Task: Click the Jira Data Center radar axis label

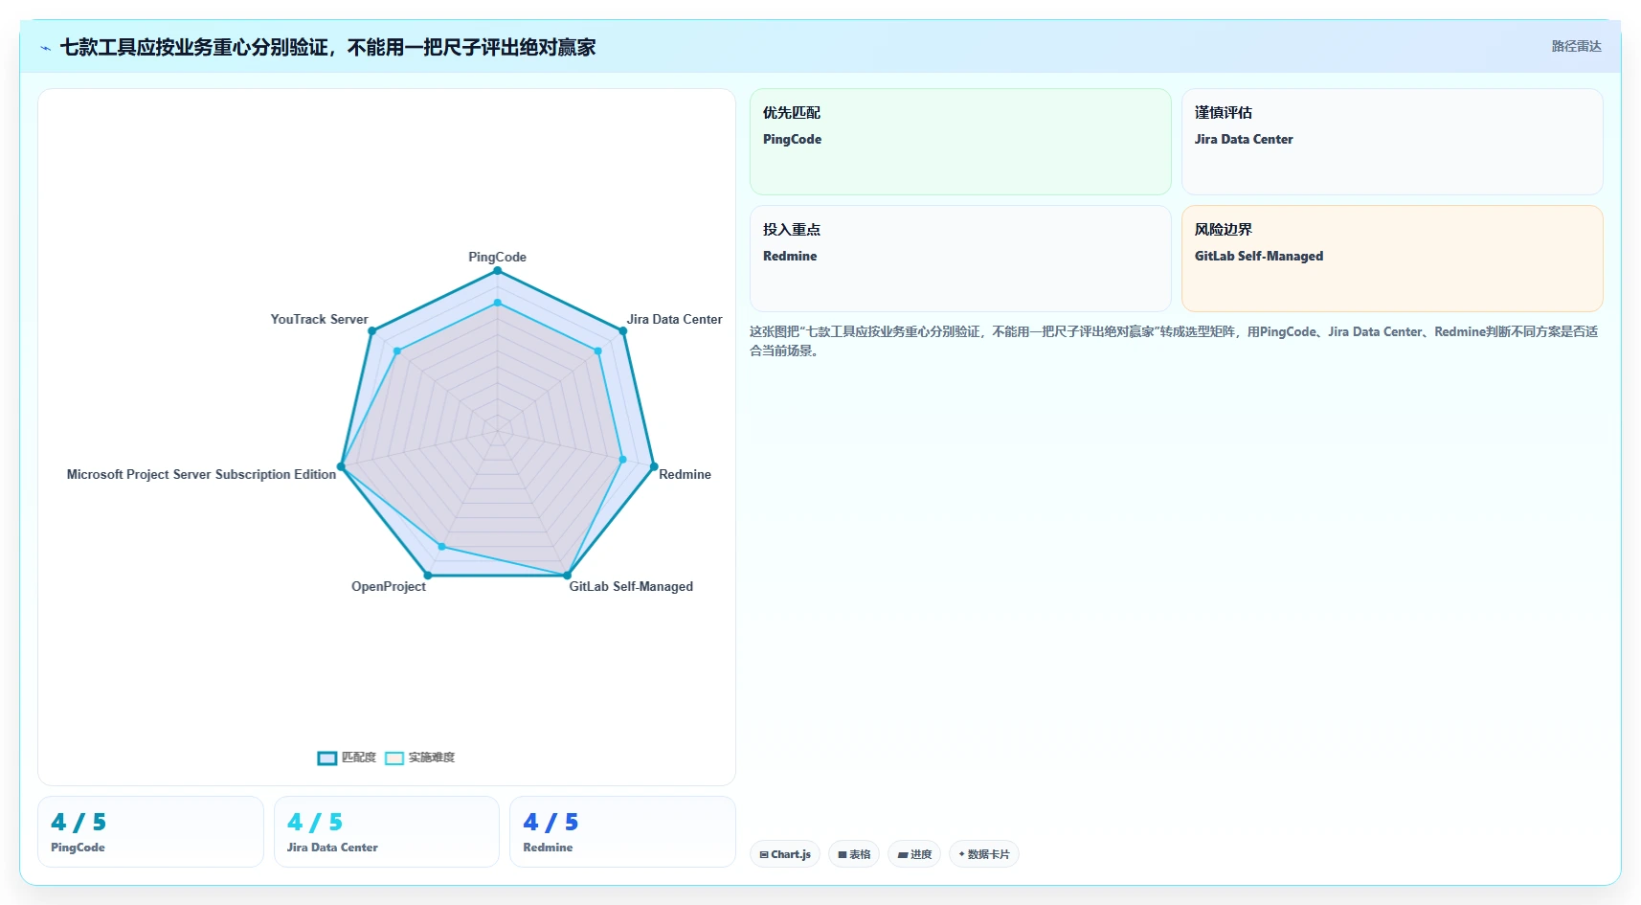Action: tap(674, 319)
